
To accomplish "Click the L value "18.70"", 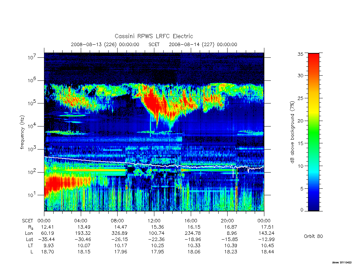I will 47,252.
